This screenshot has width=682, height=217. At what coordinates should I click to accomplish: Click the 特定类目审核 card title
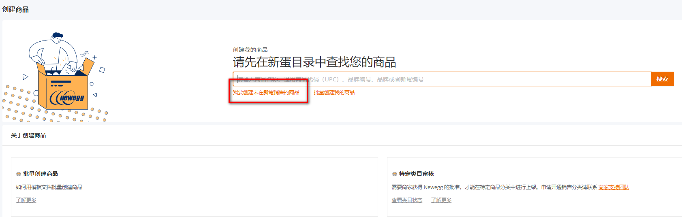pyautogui.click(x=417, y=174)
